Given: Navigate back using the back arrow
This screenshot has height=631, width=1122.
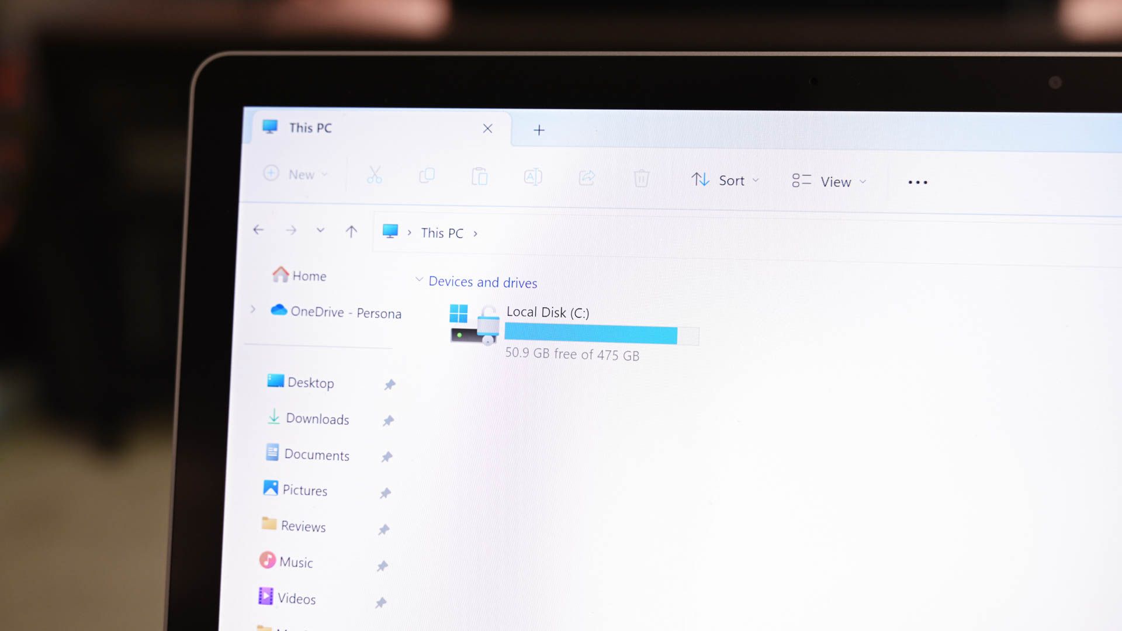Looking at the screenshot, I should pyautogui.click(x=259, y=230).
